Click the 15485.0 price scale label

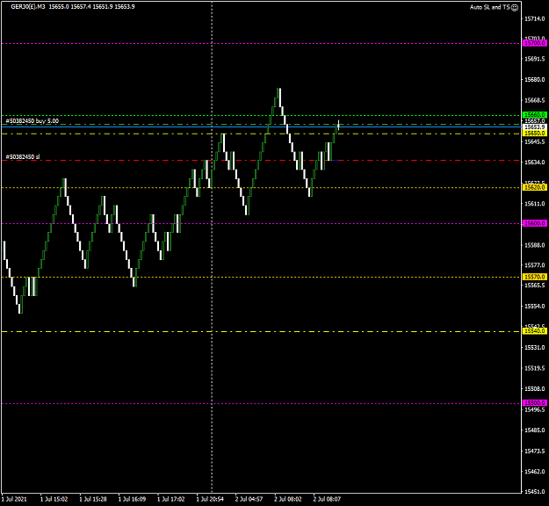535,430
